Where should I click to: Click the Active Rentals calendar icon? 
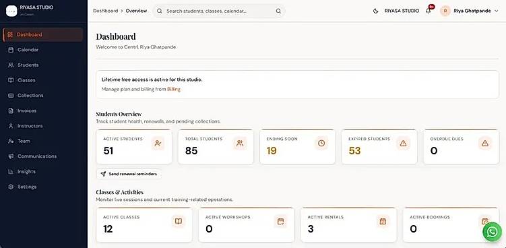coord(383,221)
